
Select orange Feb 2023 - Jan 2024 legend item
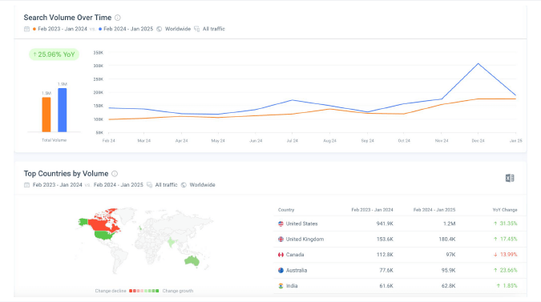pyautogui.click(x=59, y=29)
